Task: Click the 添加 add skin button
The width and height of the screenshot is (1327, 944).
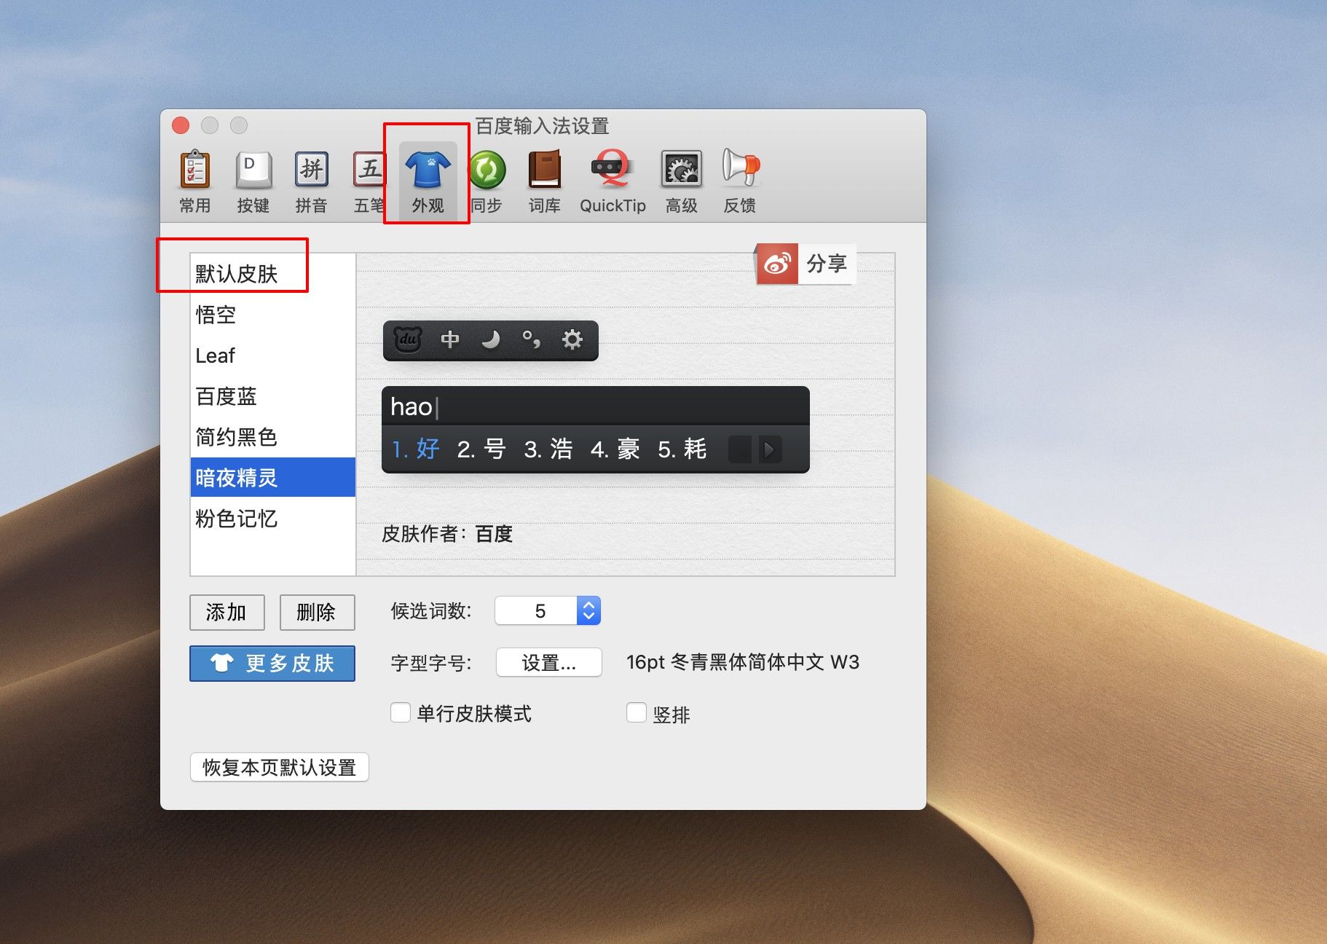Action: (227, 613)
